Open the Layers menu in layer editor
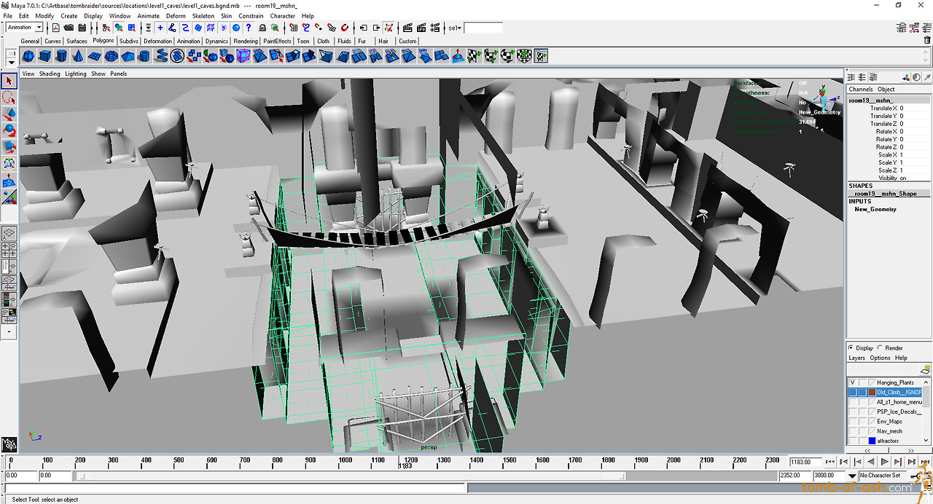 point(857,358)
